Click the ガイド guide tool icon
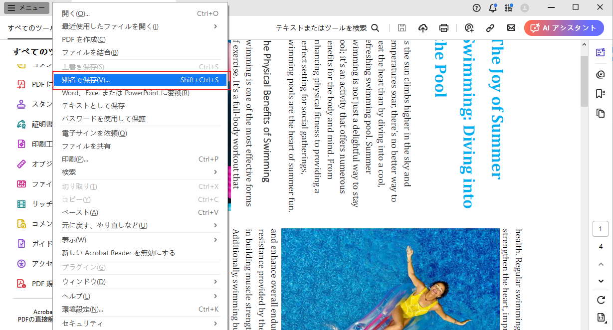The image size is (613, 330). pyautogui.click(x=21, y=244)
